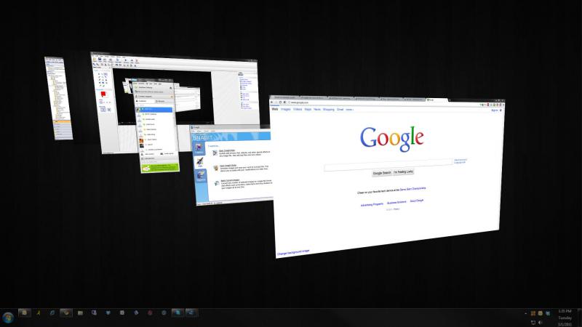Viewport: 582px width, 327px height.
Task: Expand the 'more' dropdown on Google page
Action: pyautogui.click(x=350, y=110)
